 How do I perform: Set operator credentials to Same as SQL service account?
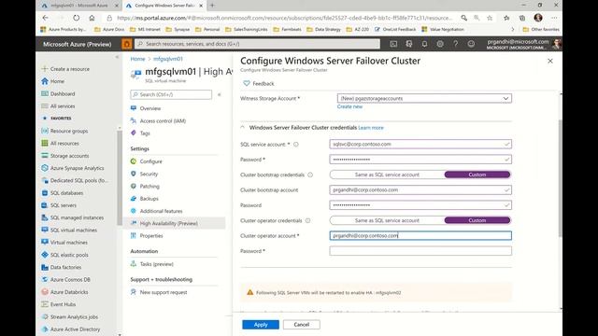point(387,220)
